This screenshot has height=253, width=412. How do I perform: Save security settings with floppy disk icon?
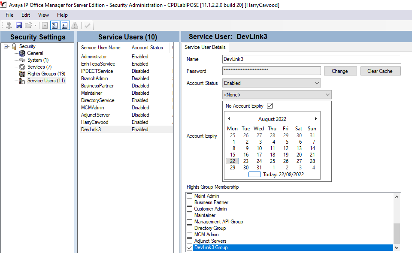click(x=18, y=25)
